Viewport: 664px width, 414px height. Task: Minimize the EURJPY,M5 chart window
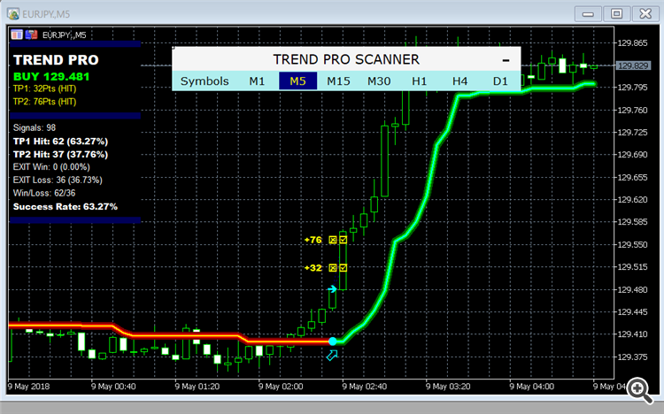point(588,14)
